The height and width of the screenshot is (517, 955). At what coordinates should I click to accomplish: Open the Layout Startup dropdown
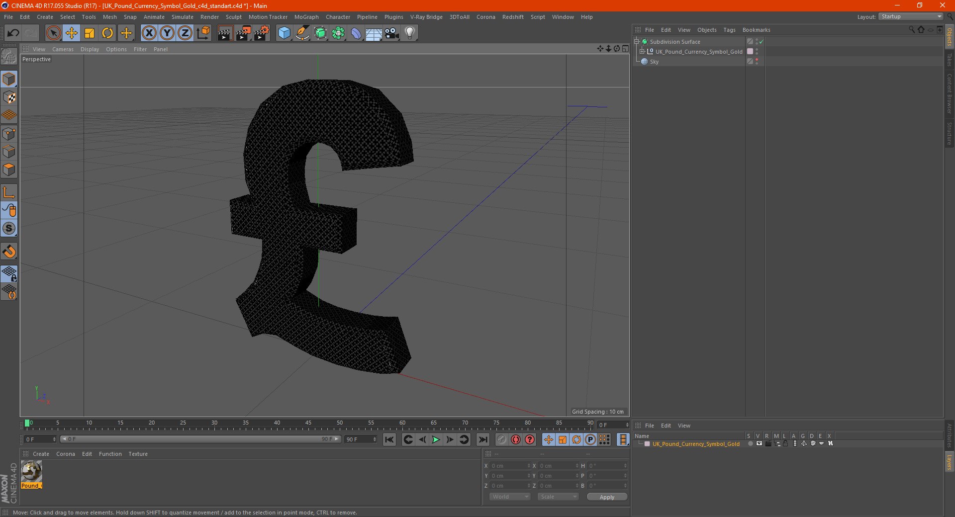click(911, 16)
